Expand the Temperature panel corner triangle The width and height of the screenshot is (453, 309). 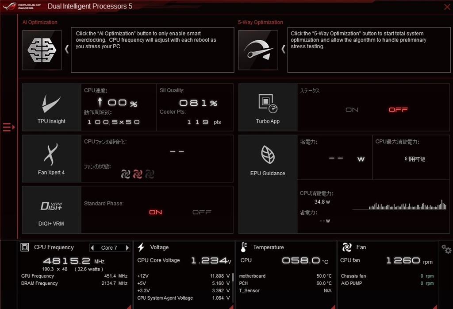333,307
